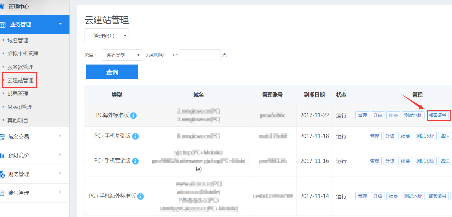The width and height of the screenshot is (452, 217).
Task: Open the 所有类型 type dropdown
Action: (x=122, y=55)
